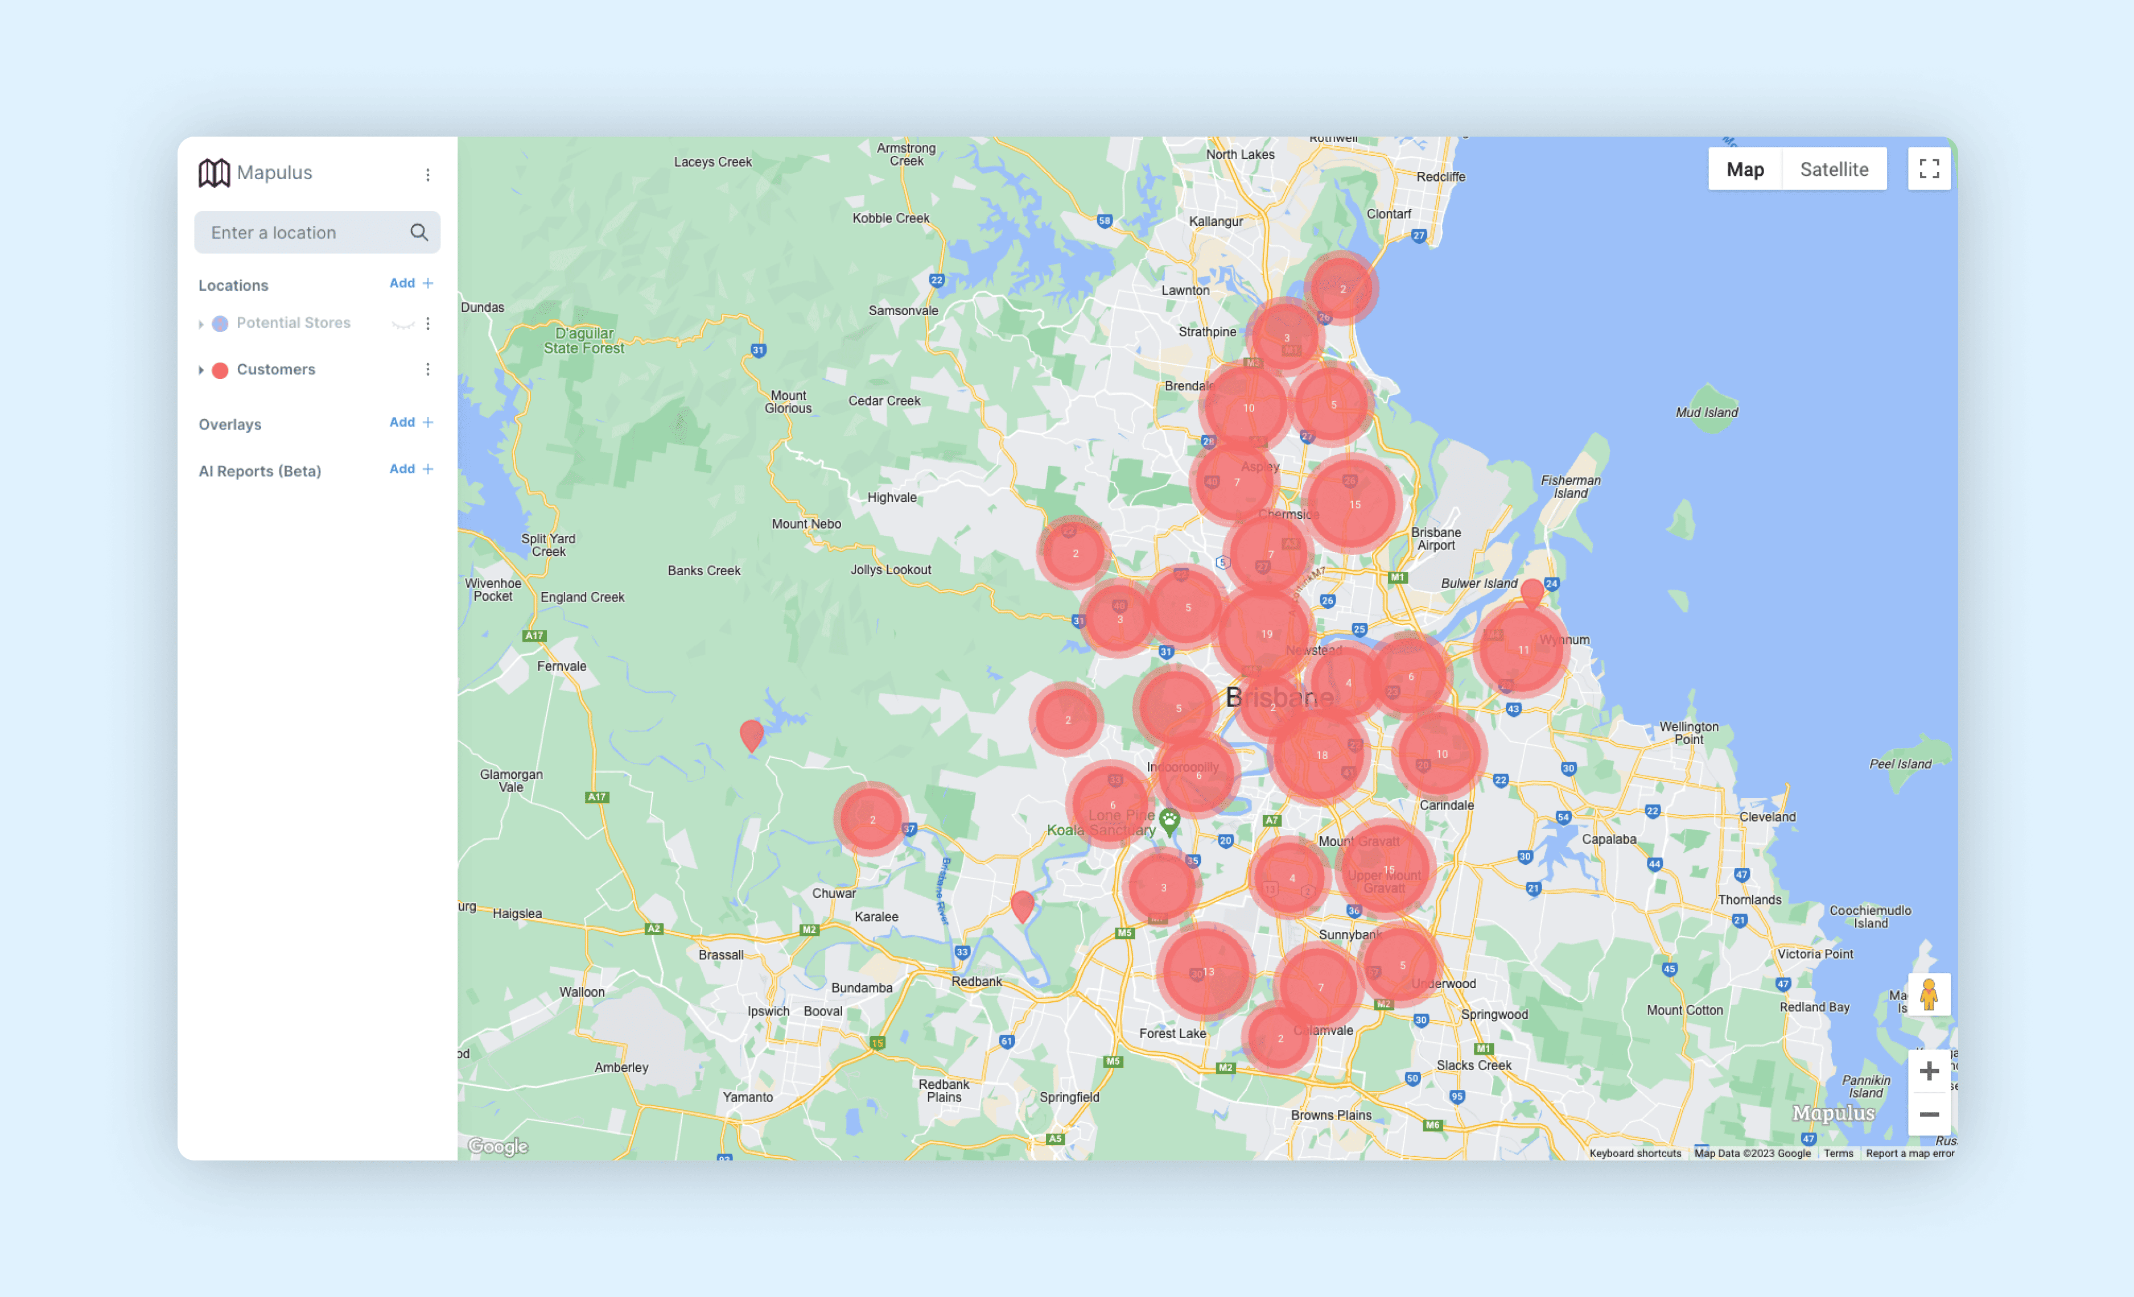Add a new AI Reports entry

pyautogui.click(x=411, y=468)
